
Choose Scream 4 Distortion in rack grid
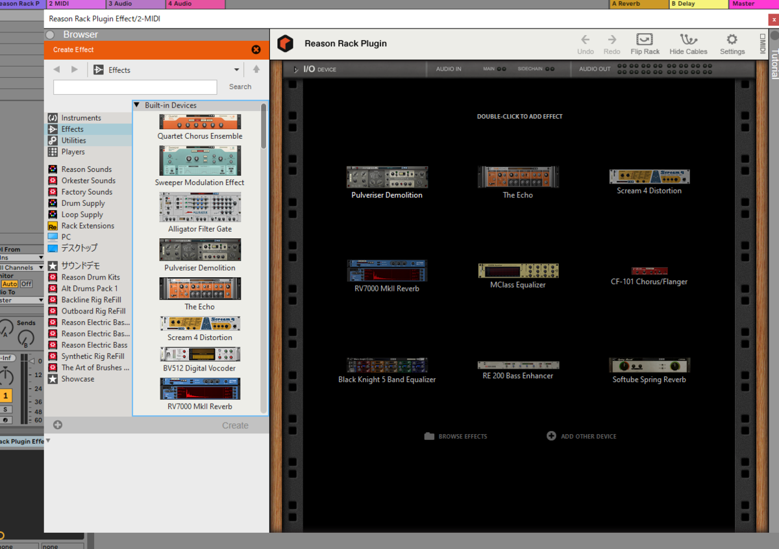click(x=649, y=182)
